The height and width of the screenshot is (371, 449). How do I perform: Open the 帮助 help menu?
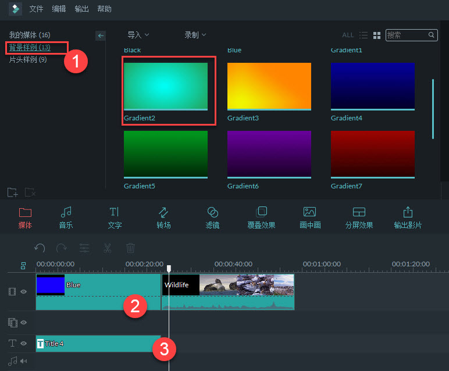coord(105,9)
